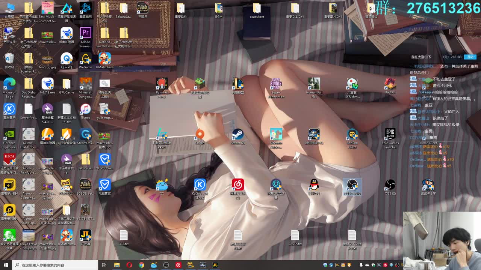Viewport: 481px width, 270px height.
Task: Launch the QuickQ desktop shortcut
Action: point(67,61)
